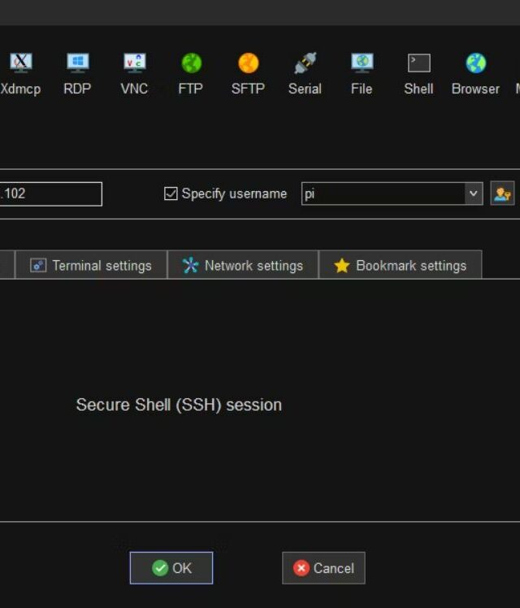Image resolution: width=520 pixels, height=608 pixels.
Task: Pick the FTP session type
Action: click(x=191, y=64)
